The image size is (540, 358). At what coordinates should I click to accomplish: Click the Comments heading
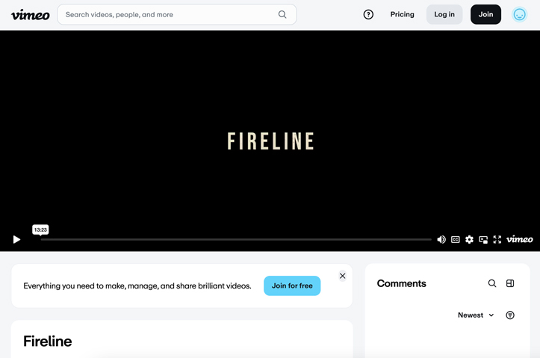(x=401, y=283)
